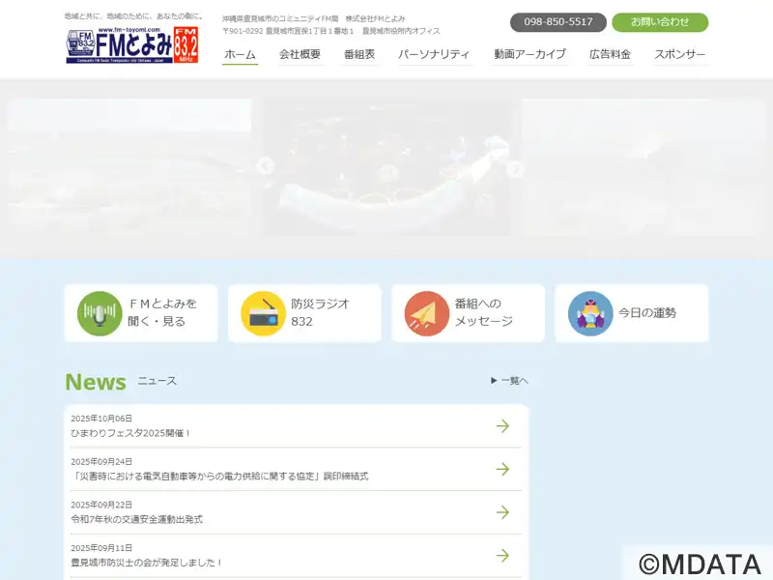The image size is (773, 580).
Task: Click arrow beside 防災士の会 news item
Action: (502, 555)
